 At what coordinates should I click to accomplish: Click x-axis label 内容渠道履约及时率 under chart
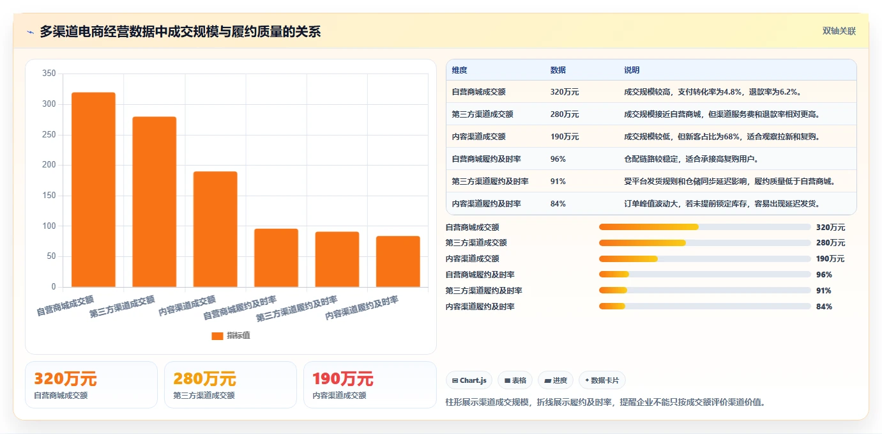coord(362,308)
